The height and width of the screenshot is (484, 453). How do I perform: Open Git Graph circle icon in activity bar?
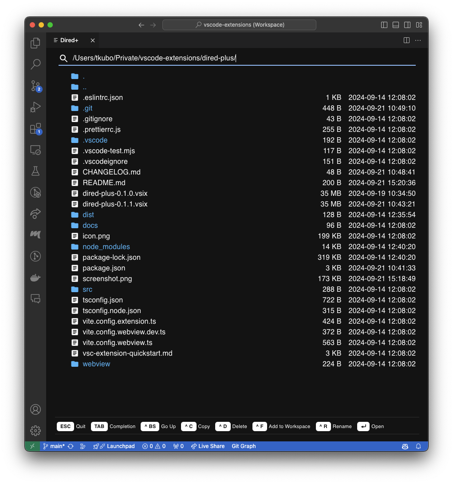coord(35,256)
